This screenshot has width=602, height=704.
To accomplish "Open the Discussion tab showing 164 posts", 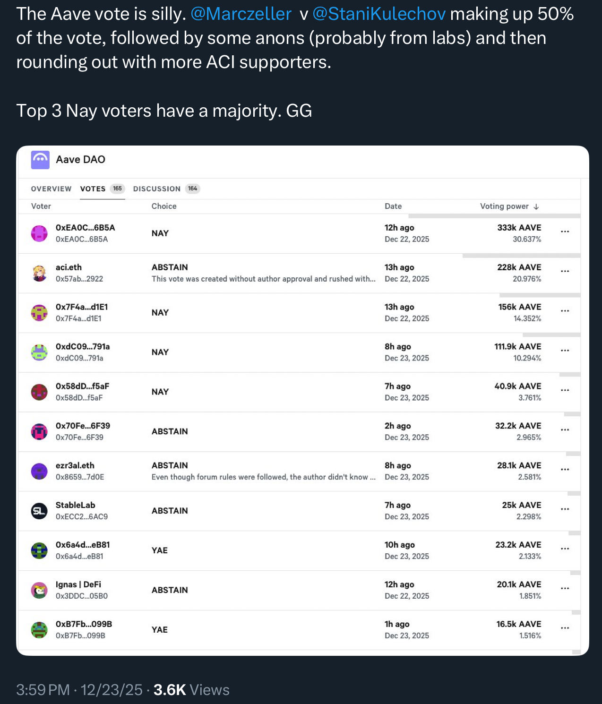I will pos(156,189).
